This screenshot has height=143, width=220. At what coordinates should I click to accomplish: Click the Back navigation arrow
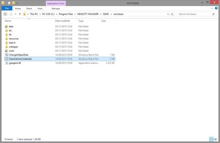tap(5, 14)
